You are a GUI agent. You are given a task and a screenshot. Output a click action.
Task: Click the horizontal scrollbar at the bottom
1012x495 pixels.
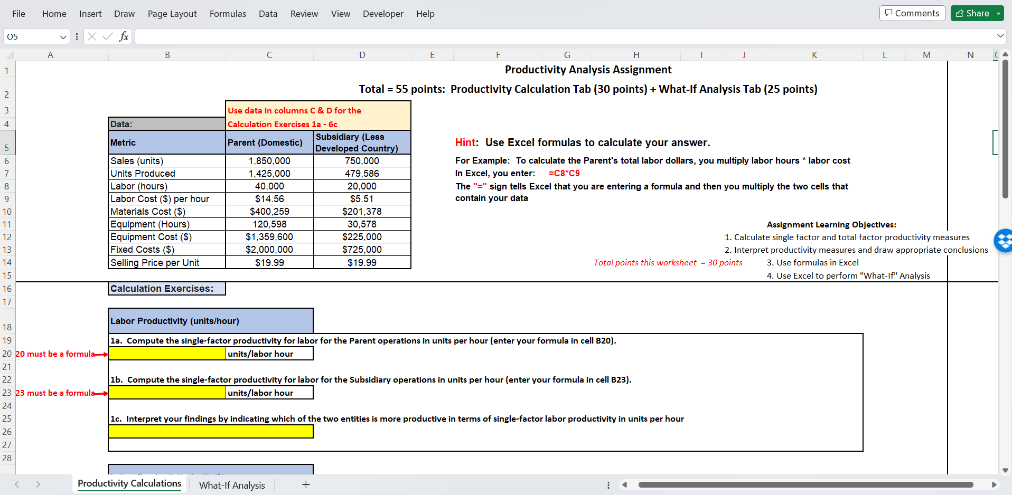point(792,484)
